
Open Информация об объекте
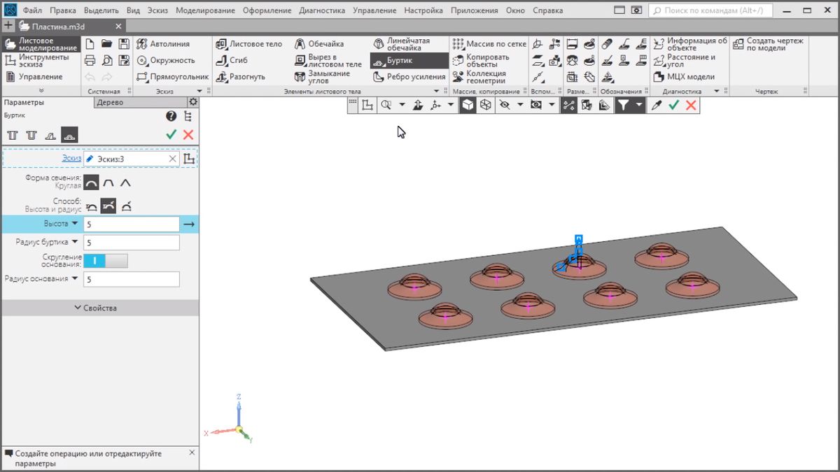click(x=691, y=44)
